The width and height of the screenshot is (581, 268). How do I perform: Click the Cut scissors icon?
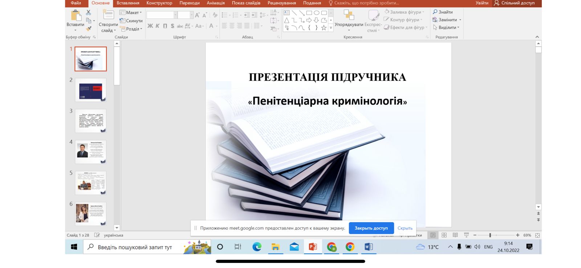[88, 13]
